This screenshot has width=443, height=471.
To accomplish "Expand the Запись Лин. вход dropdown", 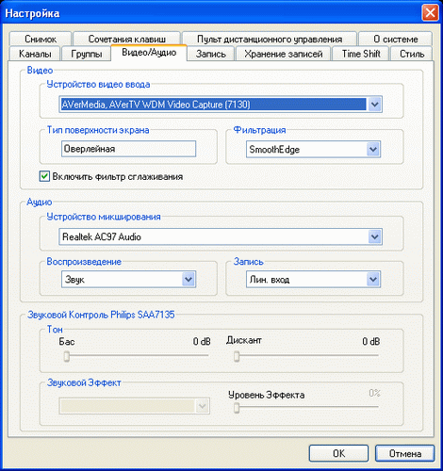I will [x=373, y=279].
